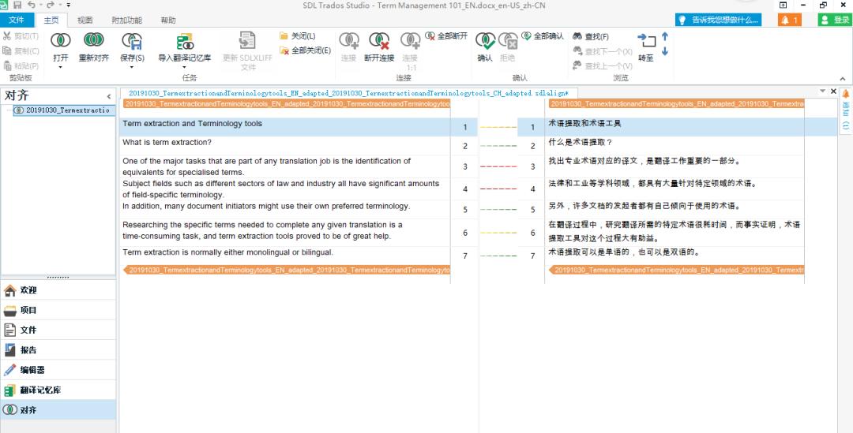This screenshot has width=853, height=433.
Task: Click the blue down arrow in 浏览 group
Action: click(665, 51)
